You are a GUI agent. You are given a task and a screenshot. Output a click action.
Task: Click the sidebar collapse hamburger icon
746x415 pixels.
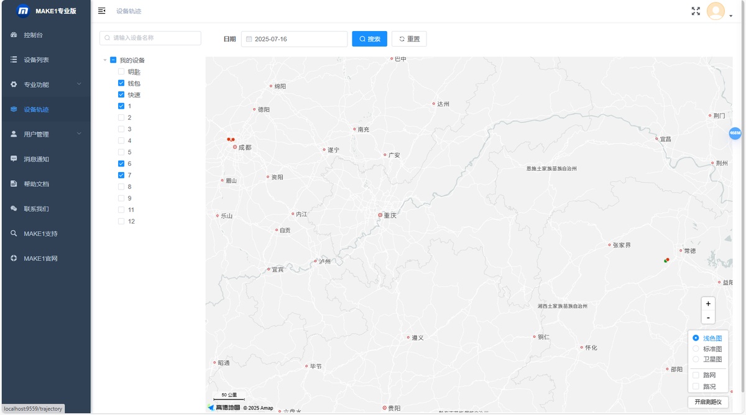click(x=102, y=11)
